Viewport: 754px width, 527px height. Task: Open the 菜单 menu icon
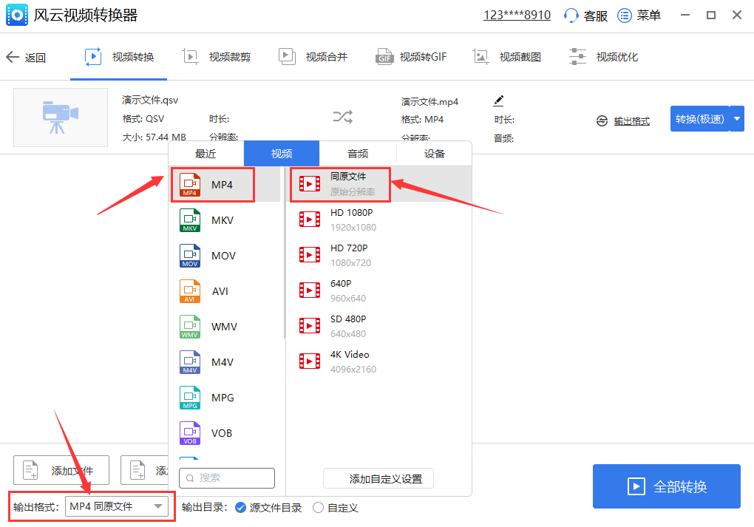[624, 16]
